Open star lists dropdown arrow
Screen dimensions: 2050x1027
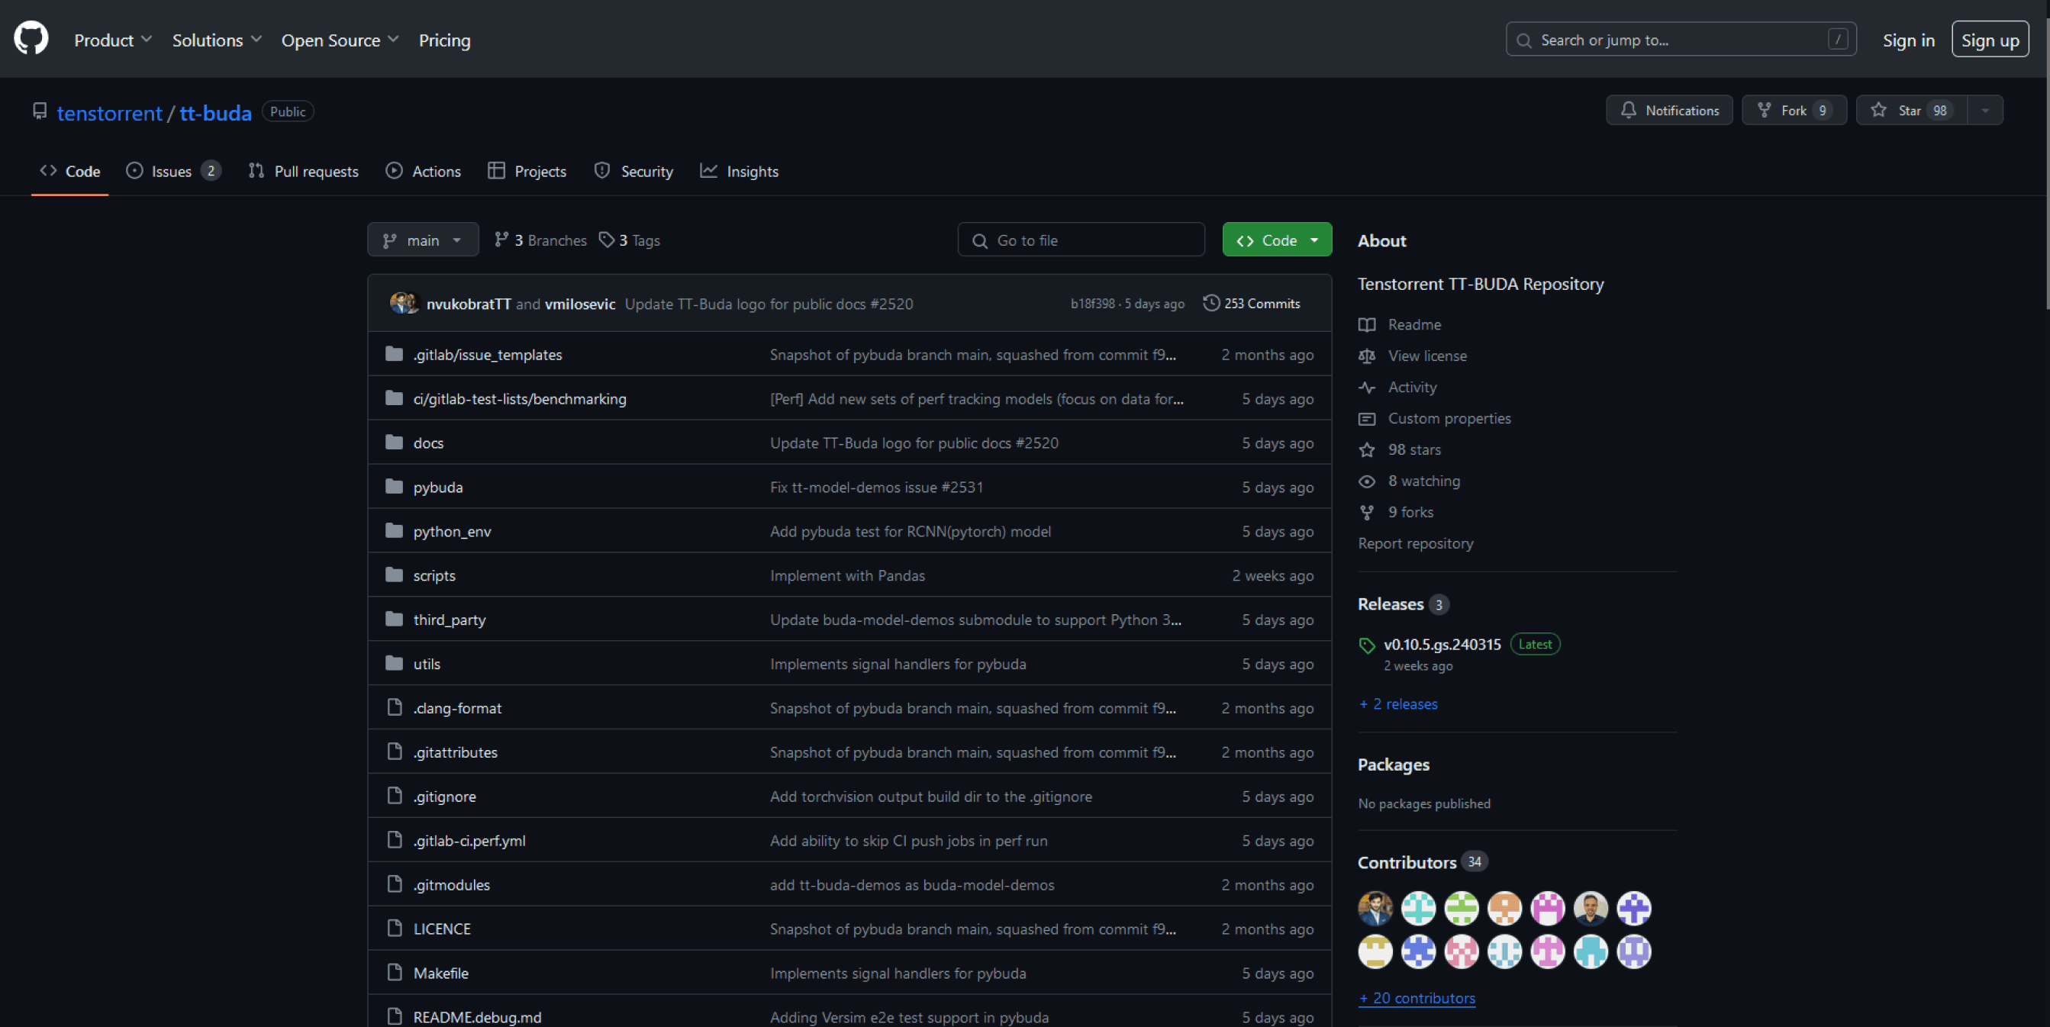tap(1984, 111)
